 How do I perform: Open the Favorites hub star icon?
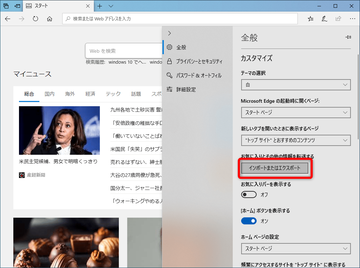point(310,19)
